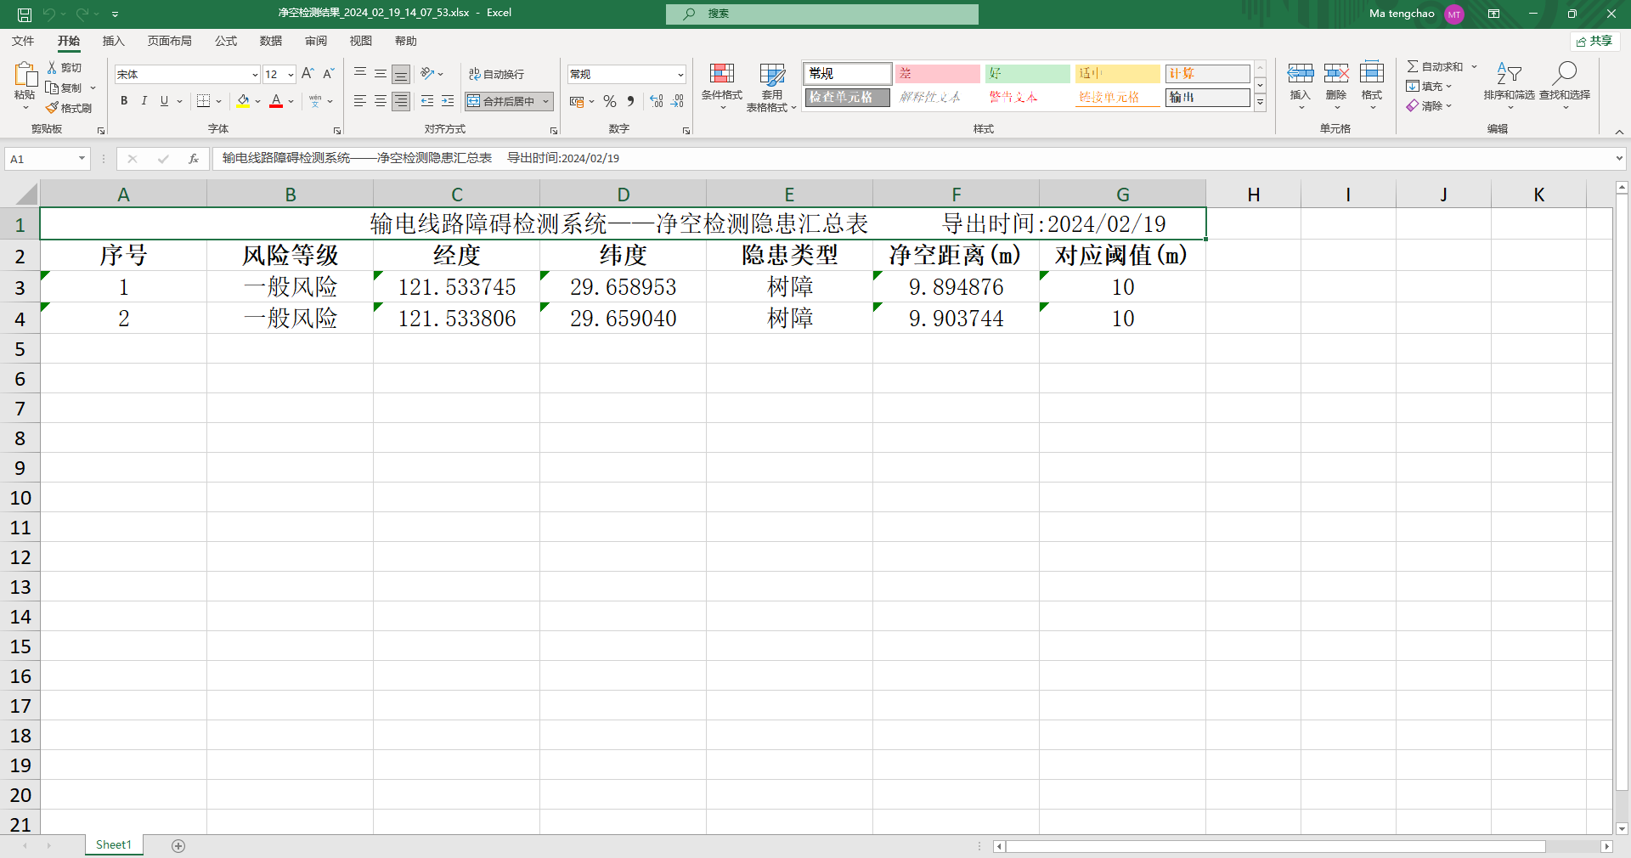The width and height of the screenshot is (1631, 858).
Task: Open the number format 常规 dropdown
Action: [680, 75]
